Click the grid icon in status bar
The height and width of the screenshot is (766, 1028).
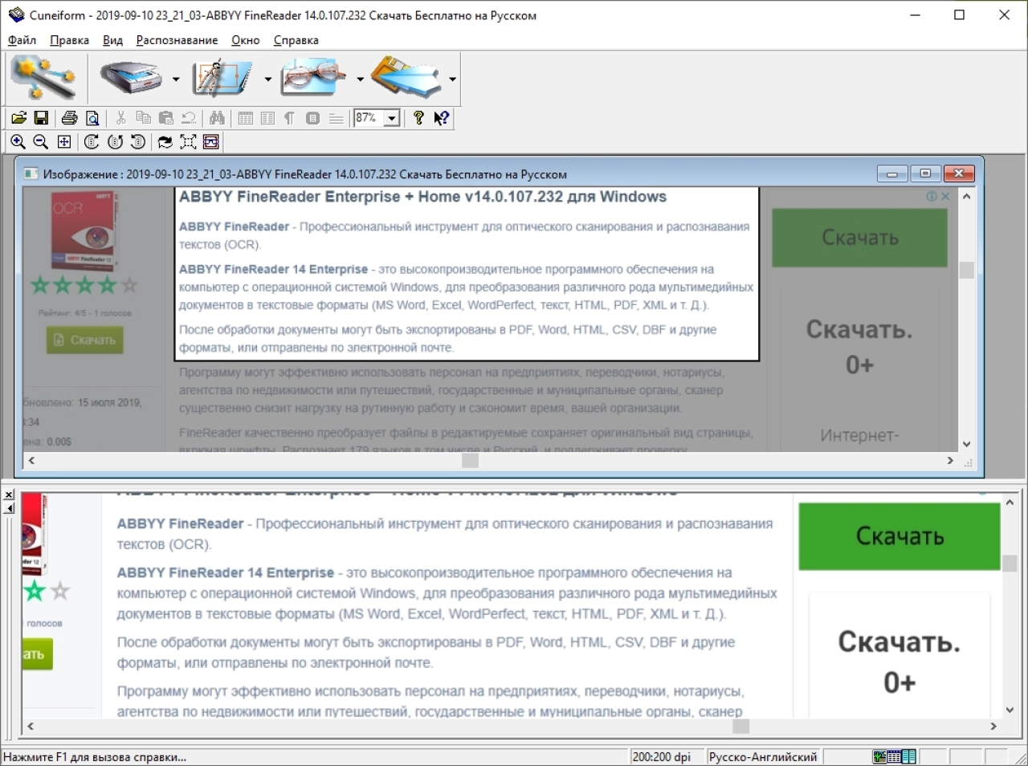894,756
